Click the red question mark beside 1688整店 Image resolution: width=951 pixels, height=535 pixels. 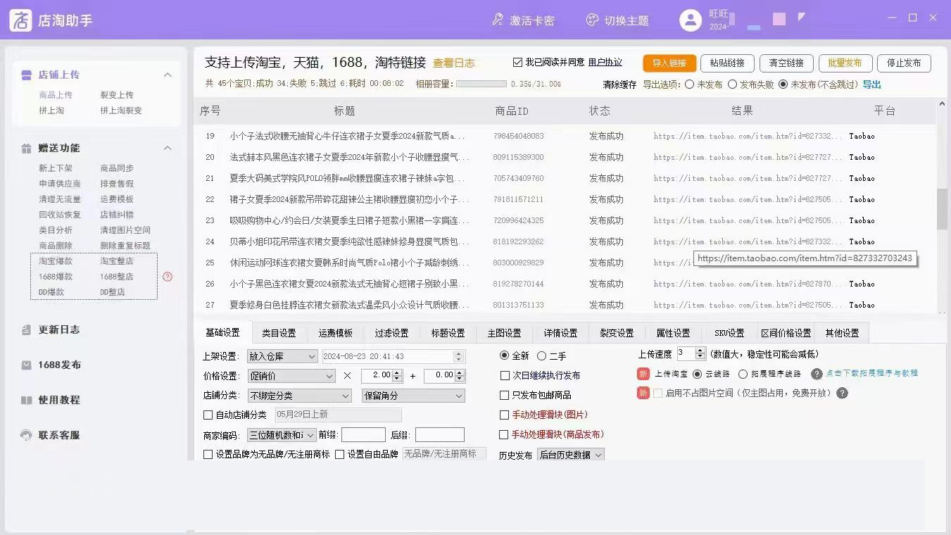coord(168,277)
